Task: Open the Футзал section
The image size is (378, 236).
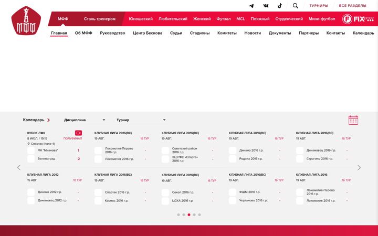Action: coord(224,19)
